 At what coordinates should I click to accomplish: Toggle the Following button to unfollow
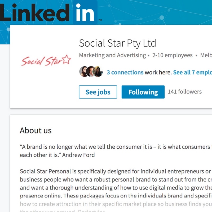[x=143, y=92]
